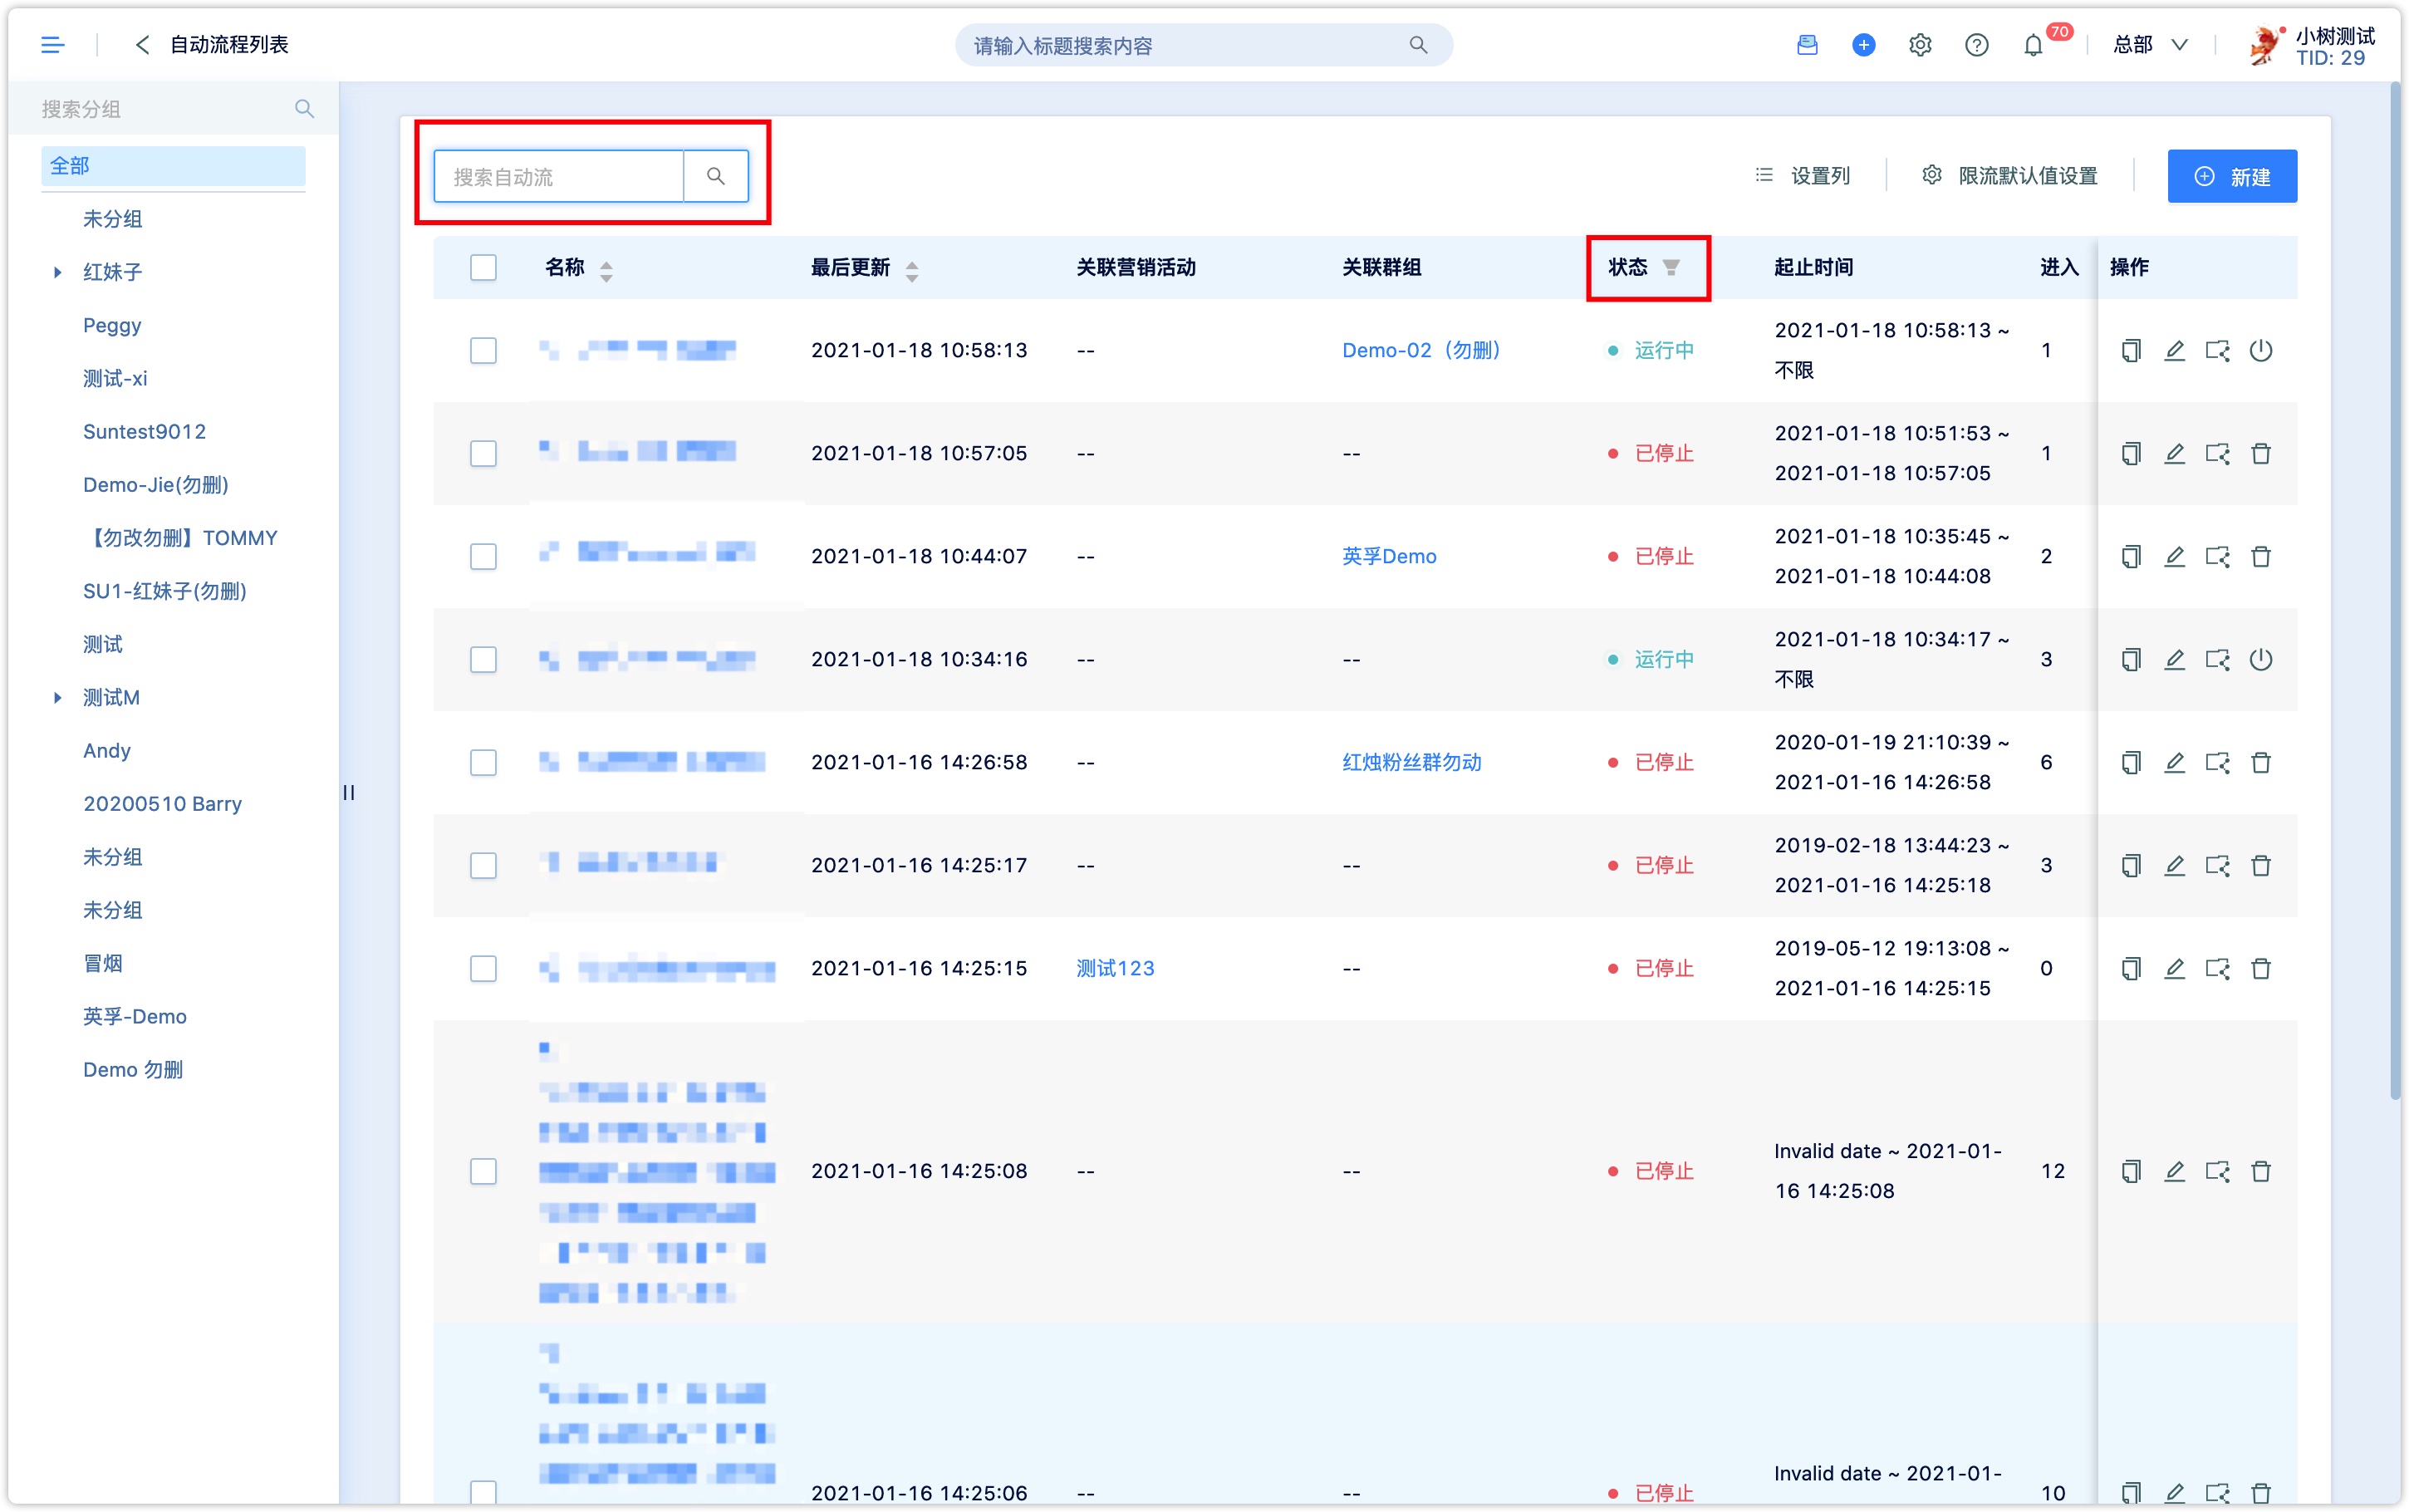Stop the running flow updated 10:58:13
Viewport: 2409px width, 1512px height.
click(2260, 350)
